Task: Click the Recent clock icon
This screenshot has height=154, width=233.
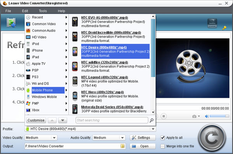Action: pos(28,17)
